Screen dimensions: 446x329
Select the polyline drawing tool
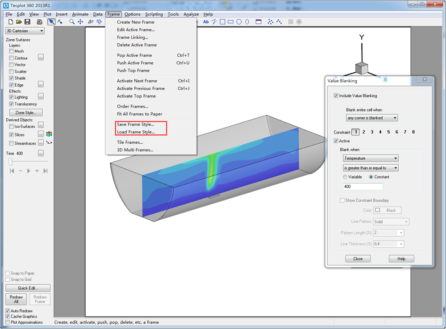(214, 22)
